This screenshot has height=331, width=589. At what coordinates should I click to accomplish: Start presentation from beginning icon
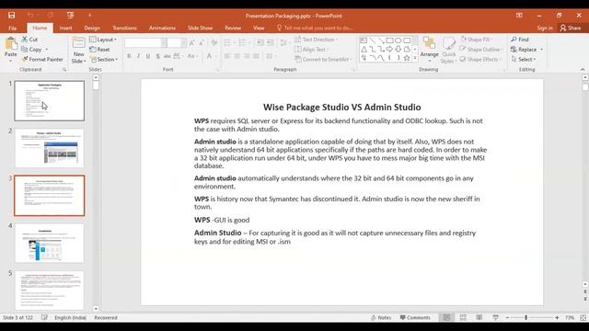coord(70,16)
